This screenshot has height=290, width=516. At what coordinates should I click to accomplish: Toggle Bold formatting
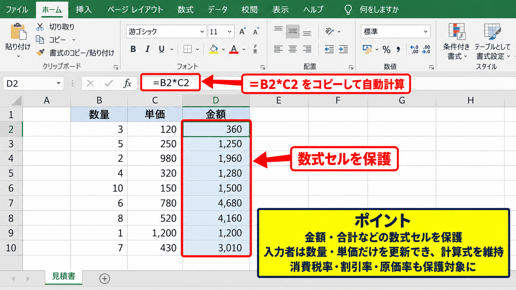133,49
